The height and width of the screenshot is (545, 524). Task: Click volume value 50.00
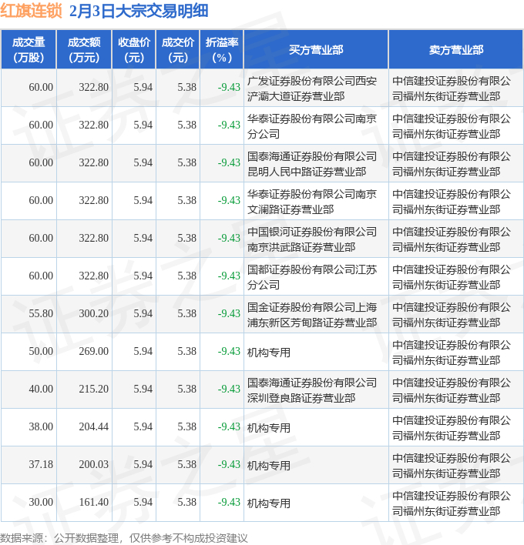click(41, 351)
